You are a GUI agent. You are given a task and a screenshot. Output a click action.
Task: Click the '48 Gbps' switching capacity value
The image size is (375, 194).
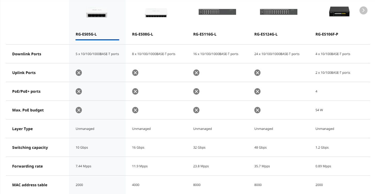coord(260,148)
